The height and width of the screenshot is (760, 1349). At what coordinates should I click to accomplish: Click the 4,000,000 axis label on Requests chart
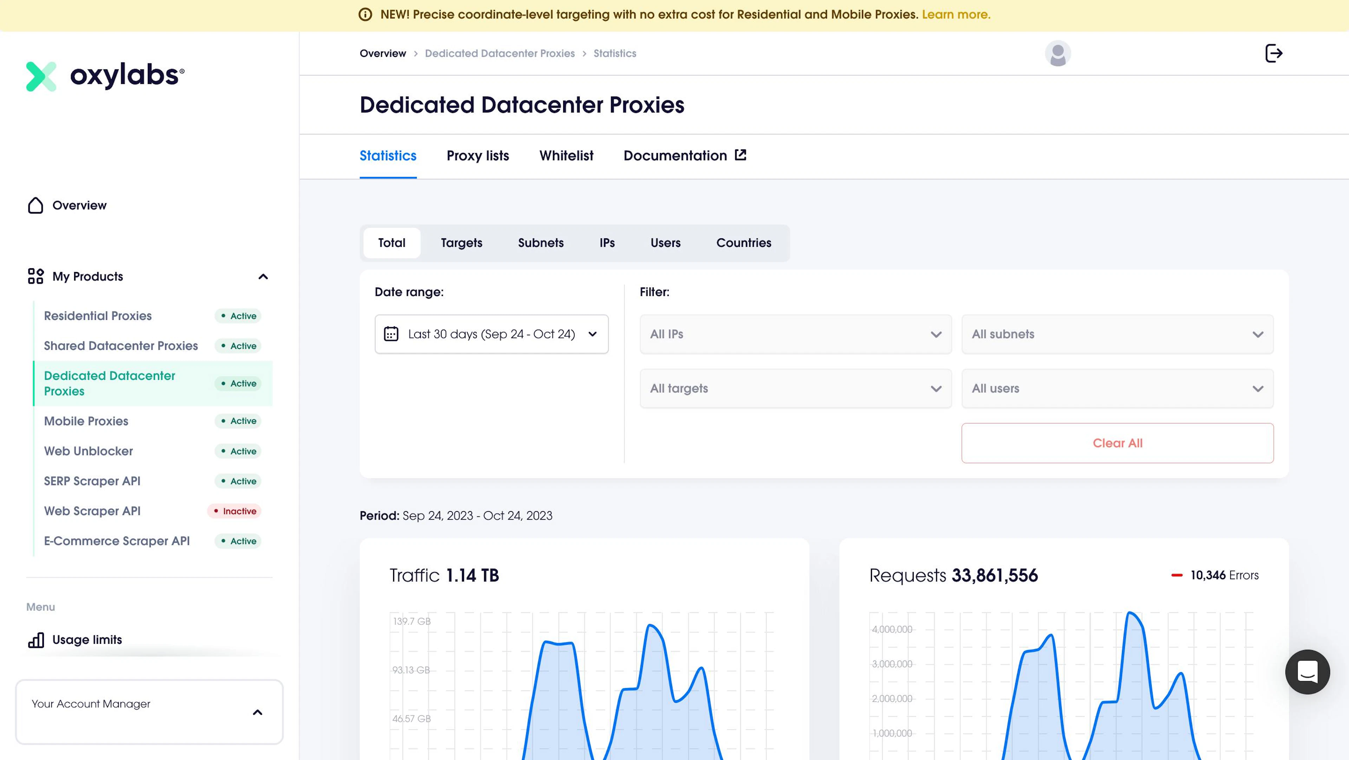coord(892,629)
